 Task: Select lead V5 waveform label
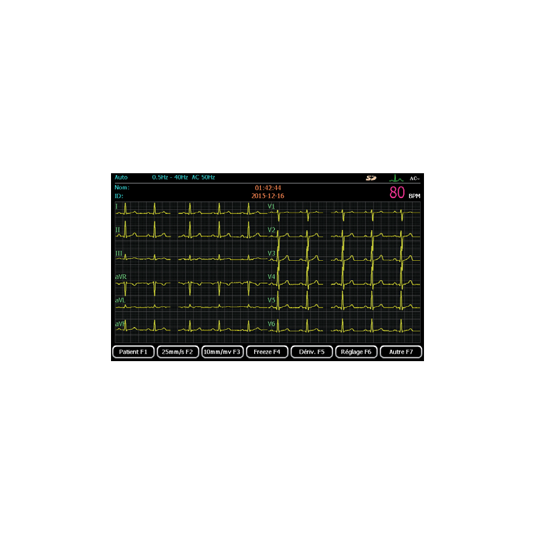tap(272, 300)
